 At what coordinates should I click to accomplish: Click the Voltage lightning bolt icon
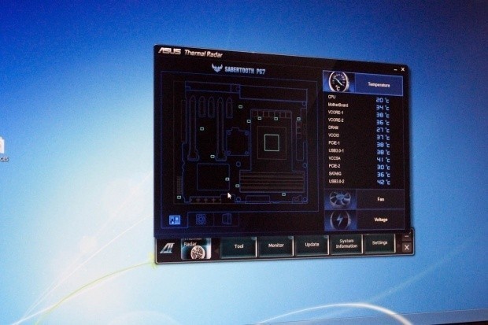tap(340, 220)
